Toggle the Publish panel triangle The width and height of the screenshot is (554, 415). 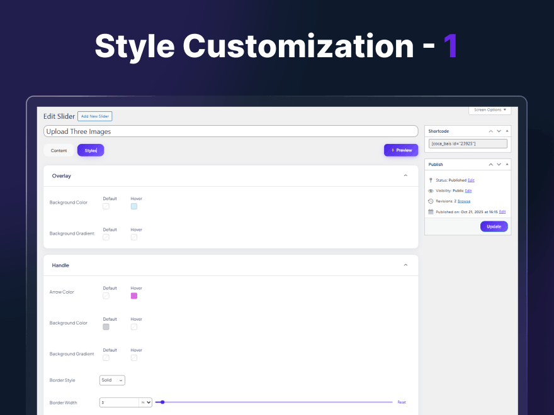point(506,164)
